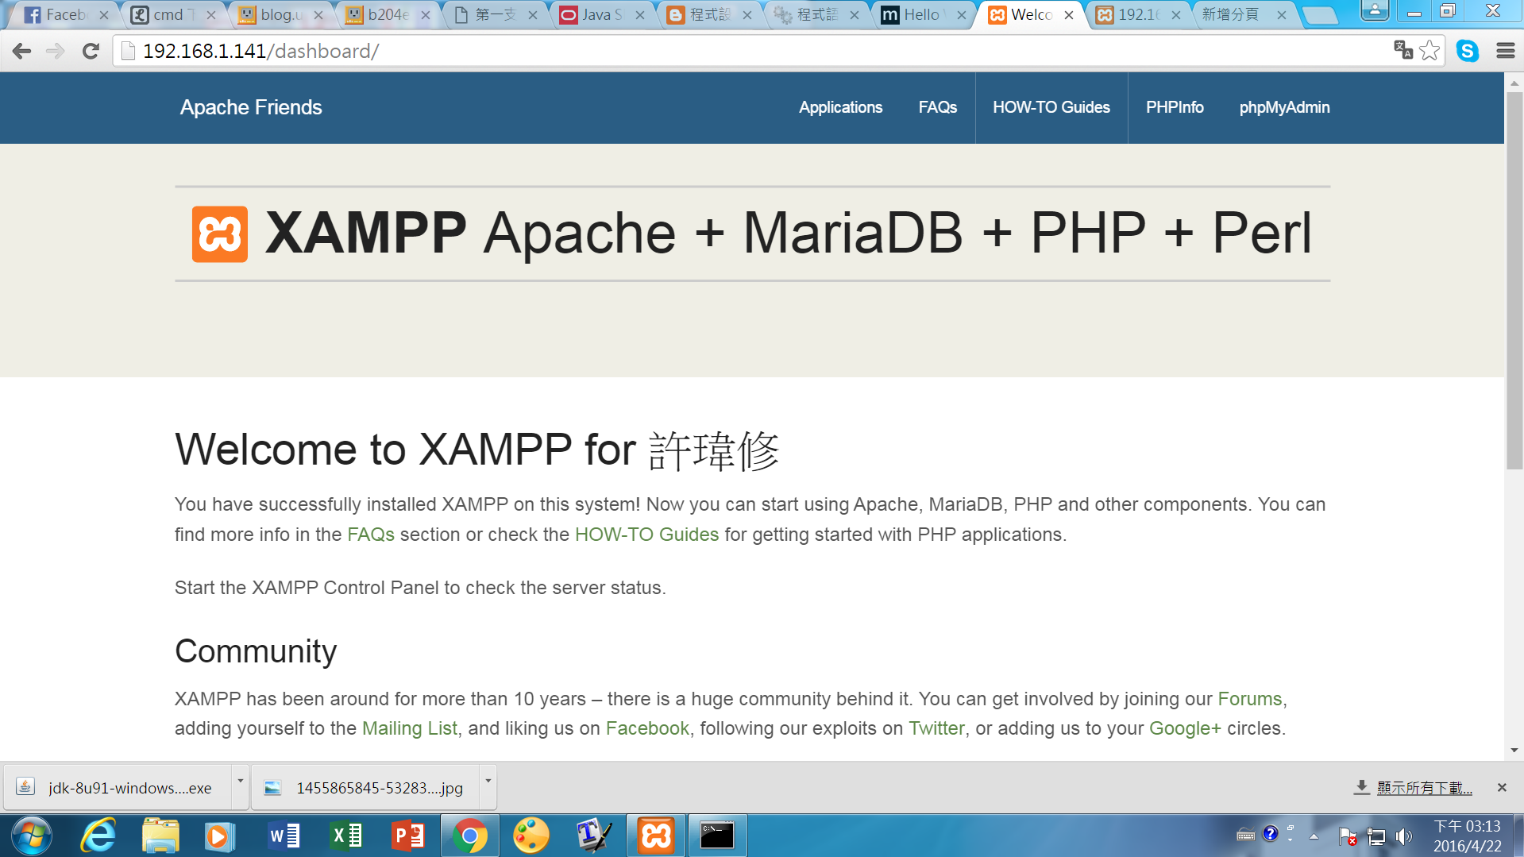Click the page vertical scrollbar thumb
The width and height of the screenshot is (1524, 857).
pyautogui.click(x=1514, y=281)
